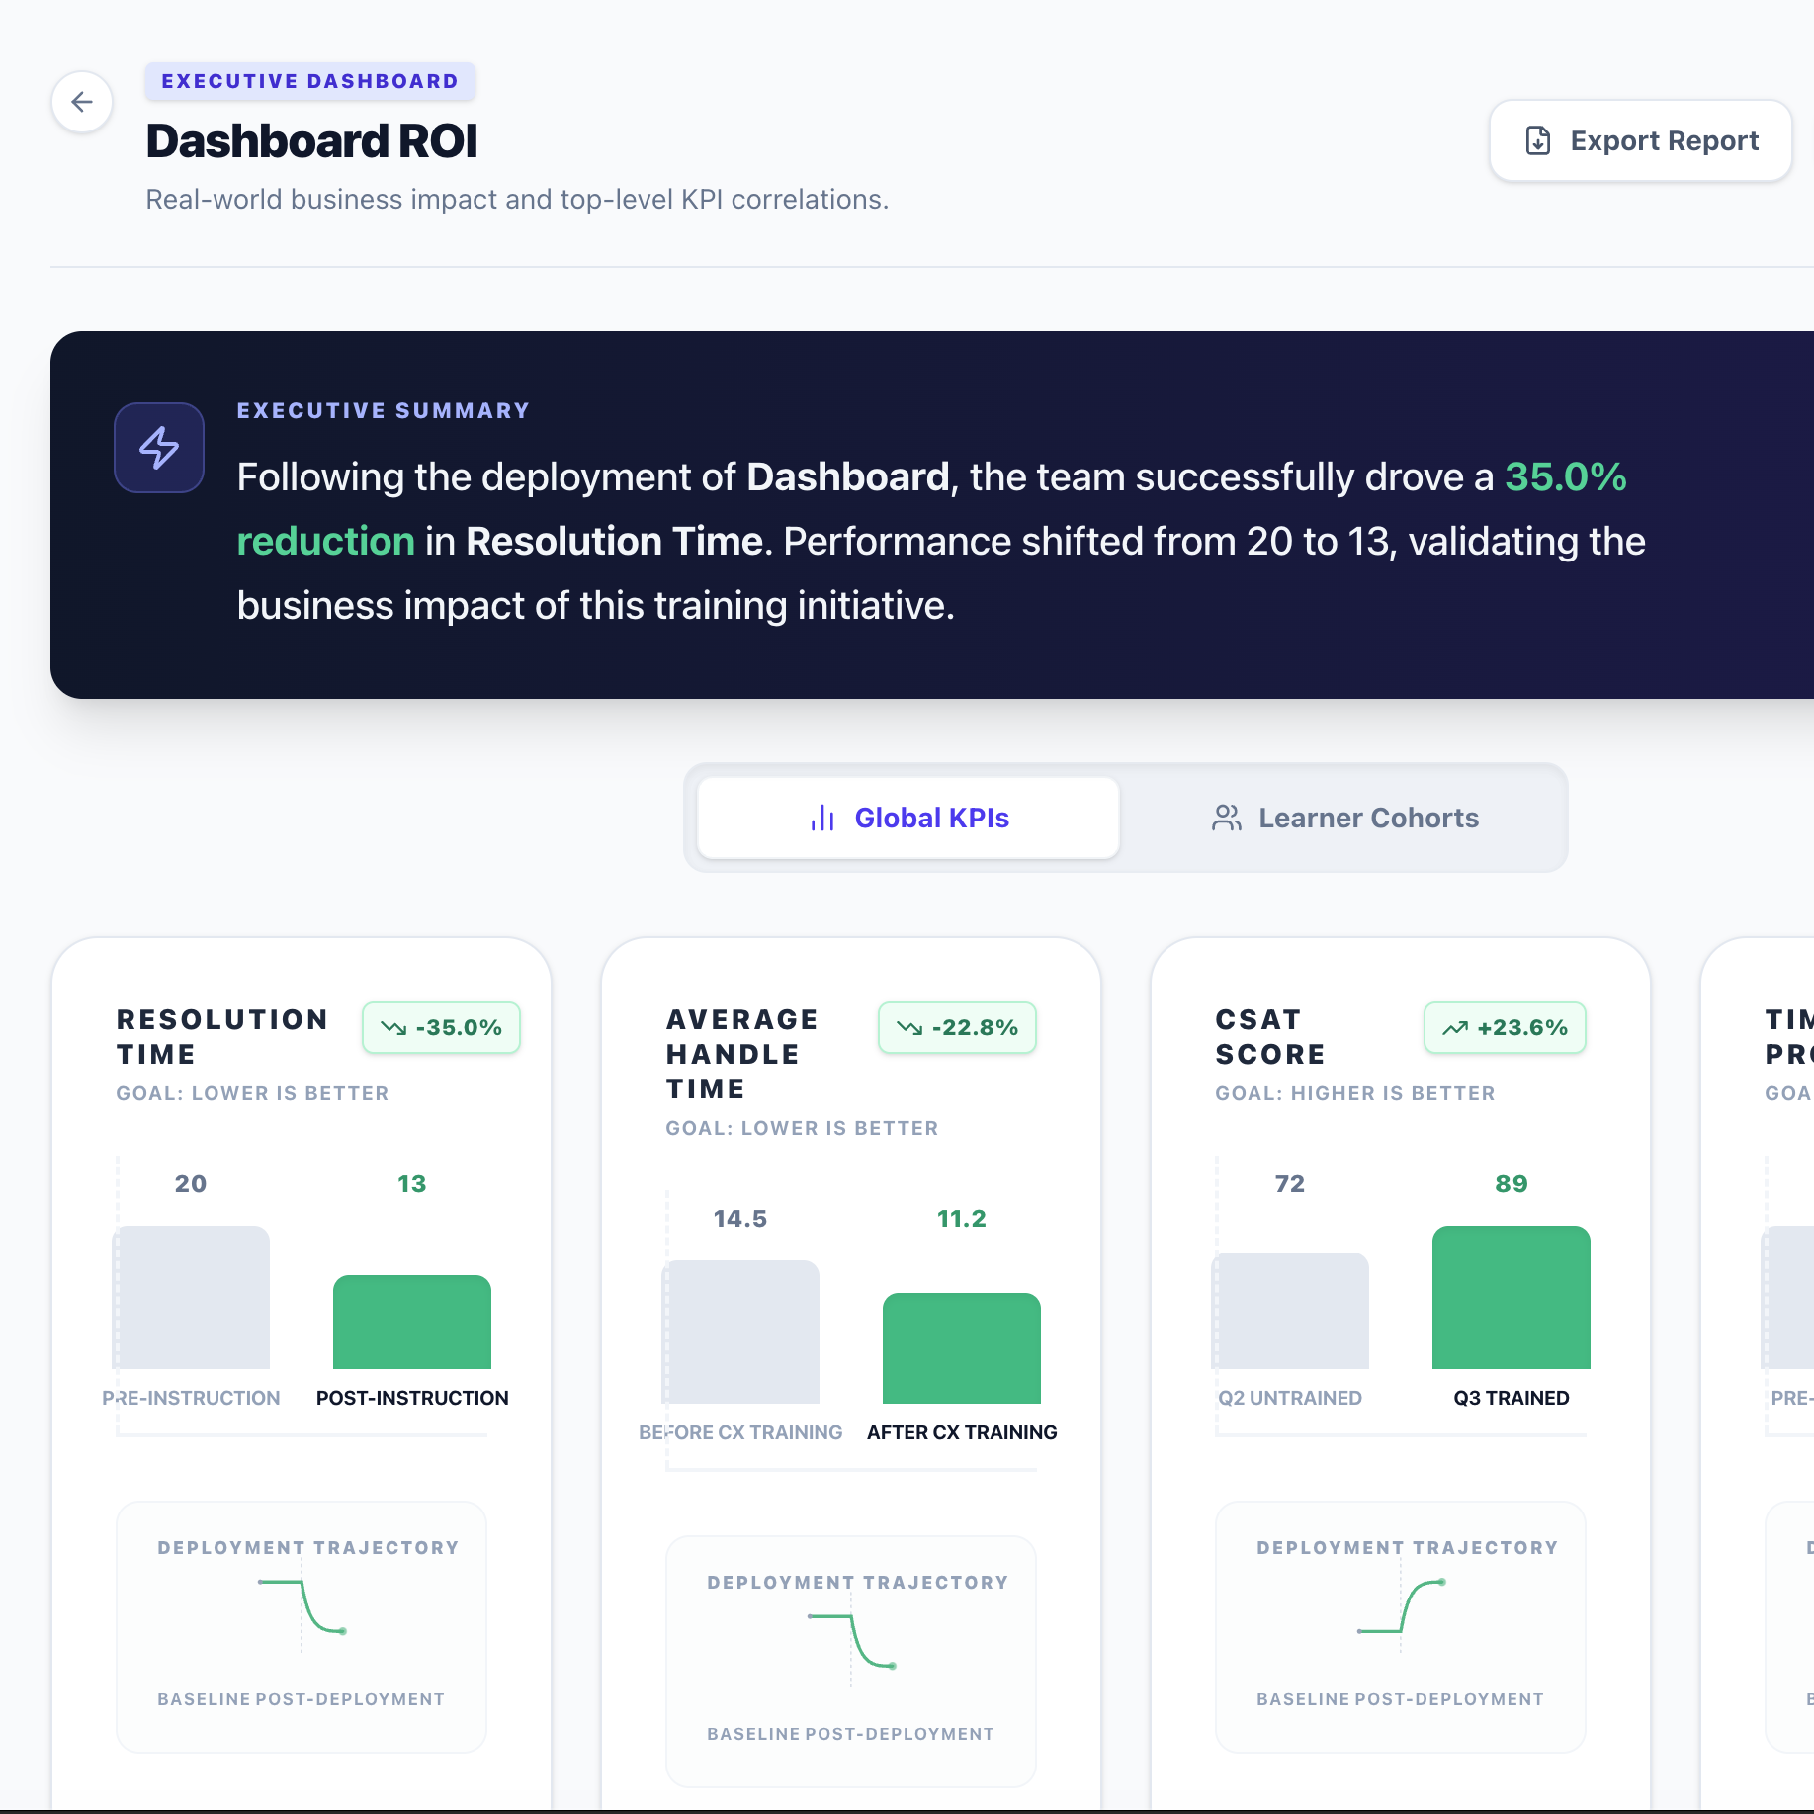Screen dimensions: 1814x1814
Task: Click the value 11.2 above the green bar
Action: click(962, 1219)
